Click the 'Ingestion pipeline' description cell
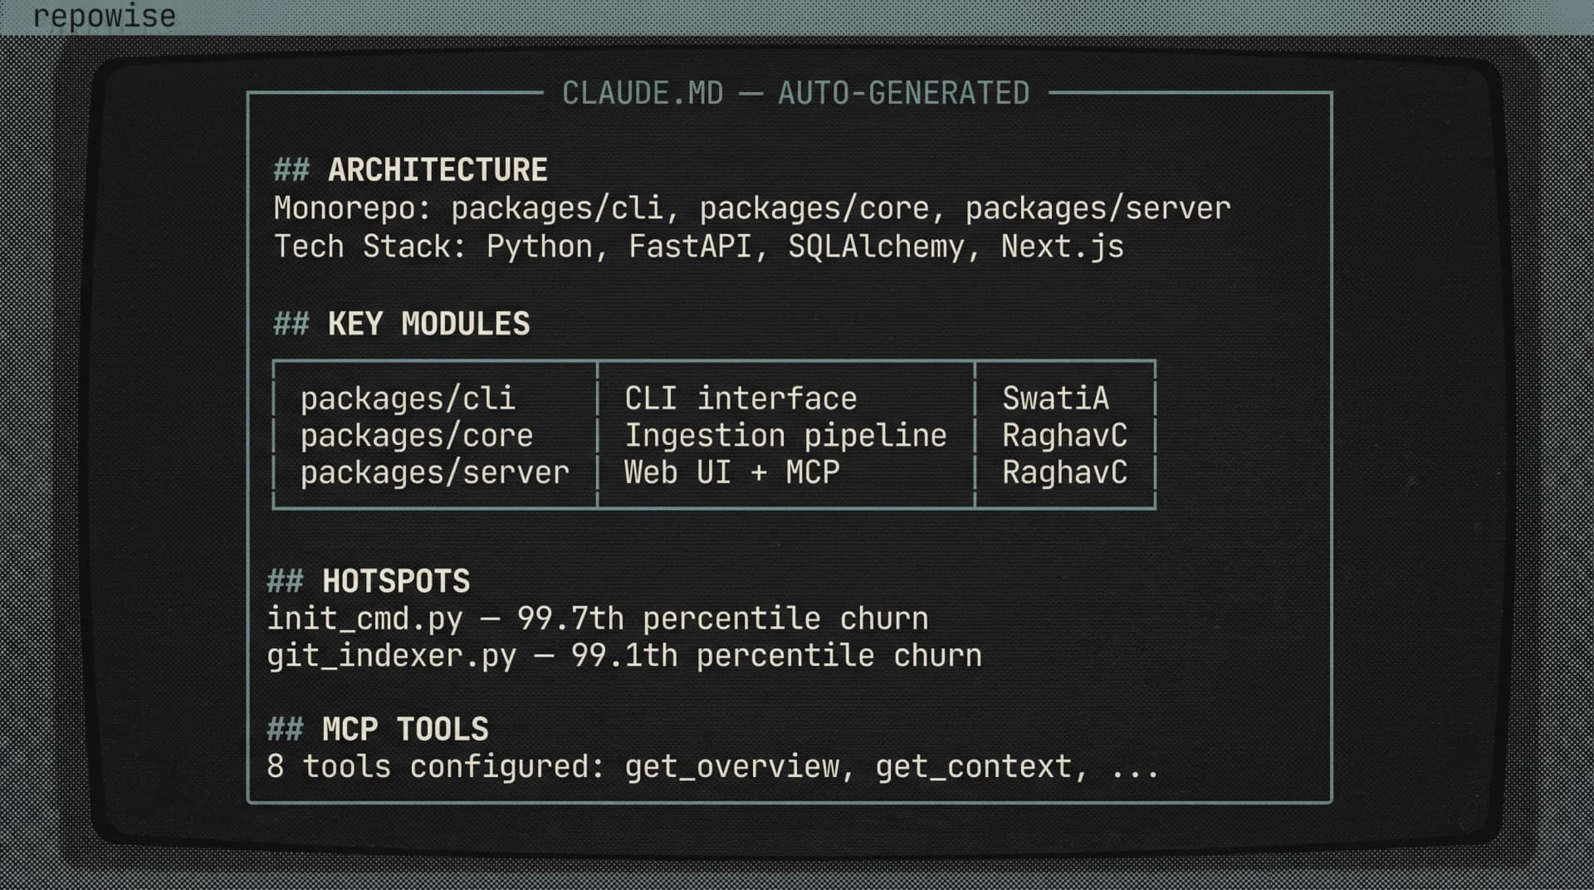Viewport: 1594px width, 890px height. pos(785,436)
